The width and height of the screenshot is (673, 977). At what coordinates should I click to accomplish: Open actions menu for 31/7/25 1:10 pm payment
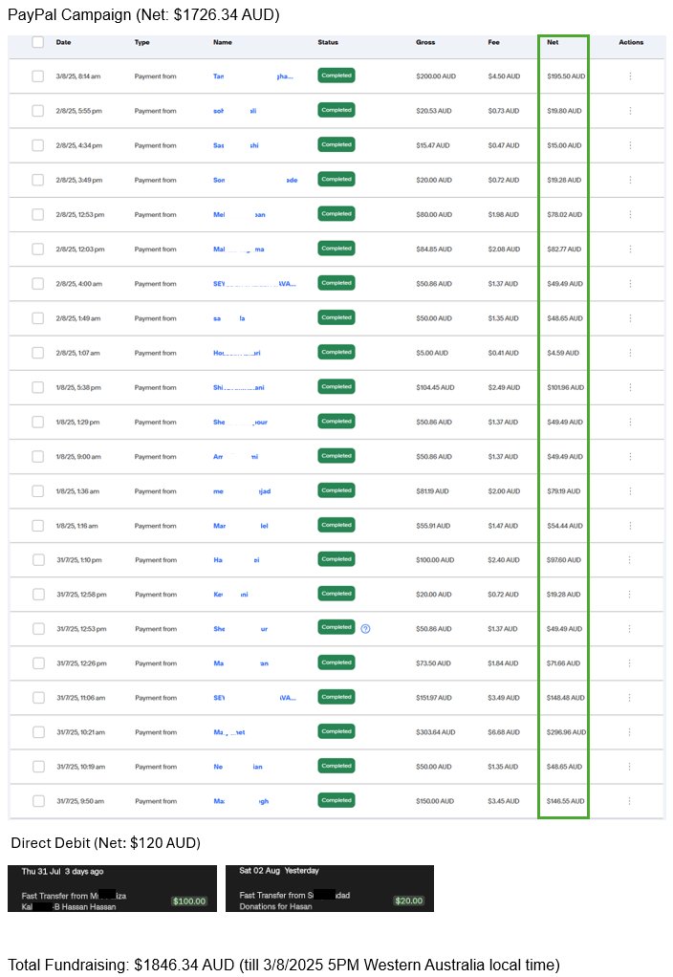point(629,560)
